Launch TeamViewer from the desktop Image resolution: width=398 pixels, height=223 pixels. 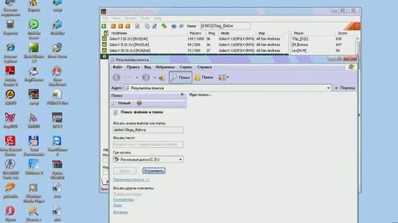[57, 146]
